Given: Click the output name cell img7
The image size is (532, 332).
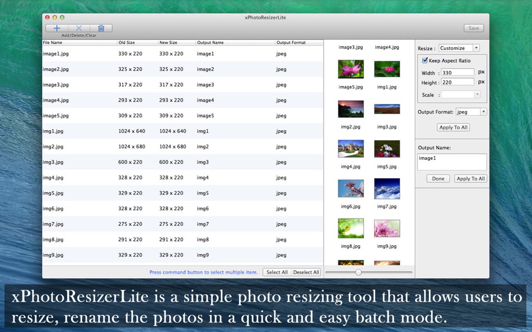Looking at the screenshot, I should tap(203, 224).
